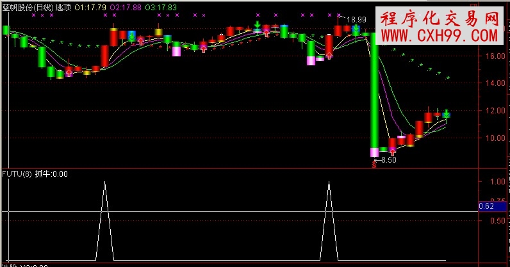This screenshot has height=267, width=510.
Task: Click red up arrow beside the 8.50 label
Action: [x=392, y=152]
